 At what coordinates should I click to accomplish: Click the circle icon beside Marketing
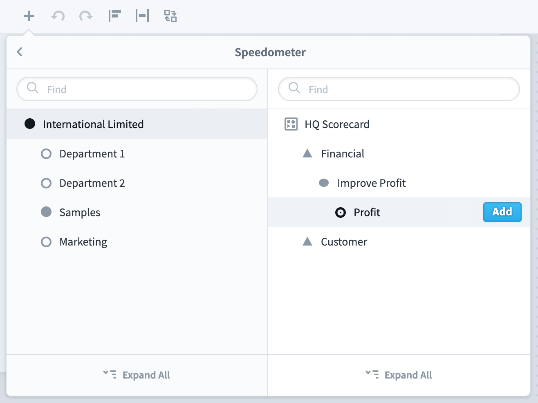click(x=46, y=242)
